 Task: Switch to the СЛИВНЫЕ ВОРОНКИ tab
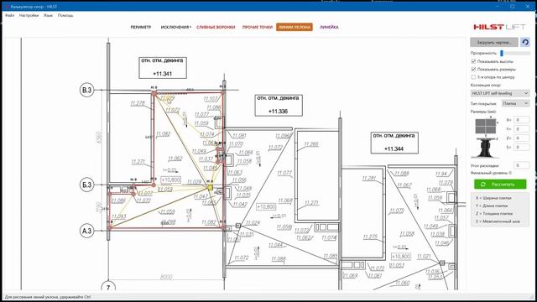tap(216, 27)
